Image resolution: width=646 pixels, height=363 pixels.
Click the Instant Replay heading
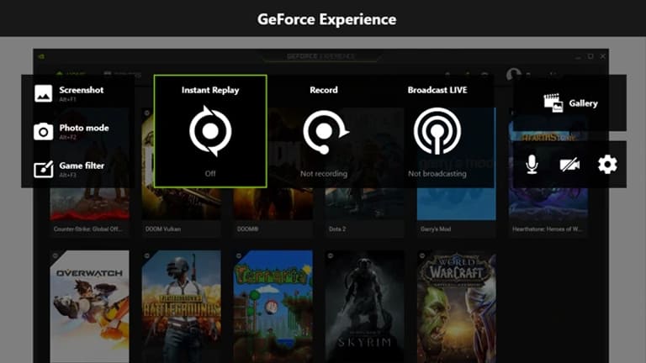point(210,90)
